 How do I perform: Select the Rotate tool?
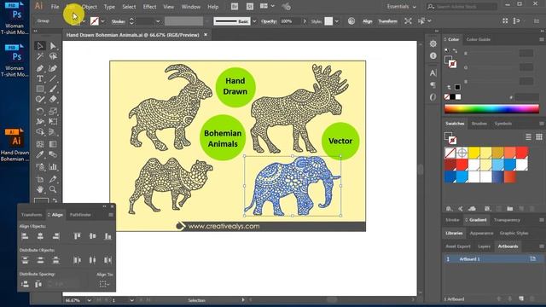click(40, 112)
